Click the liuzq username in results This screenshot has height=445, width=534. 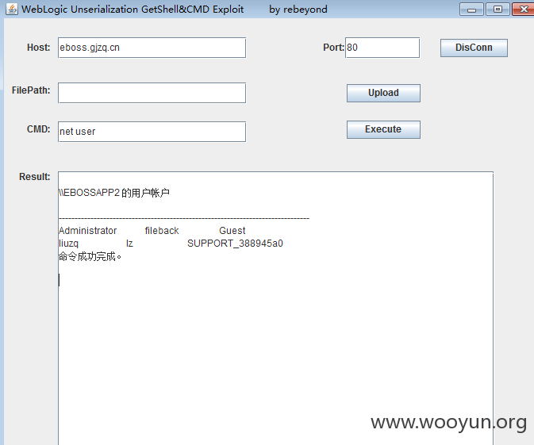pyautogui.click(x=68, y=244)
